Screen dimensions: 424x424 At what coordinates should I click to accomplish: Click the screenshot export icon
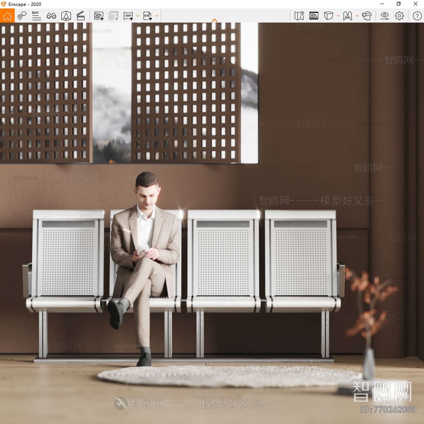point(99,16)
